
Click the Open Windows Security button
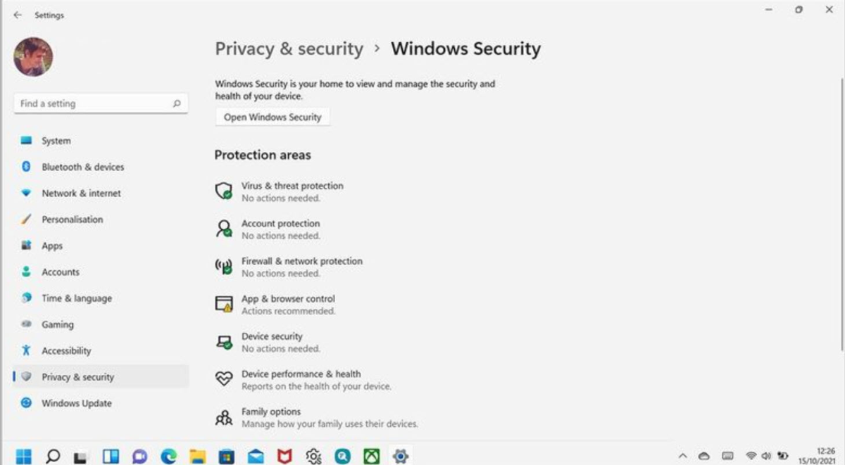tap(272, 117)
